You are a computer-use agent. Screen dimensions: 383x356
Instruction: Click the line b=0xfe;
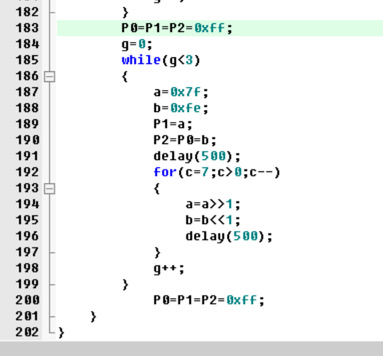pos(181,108)
